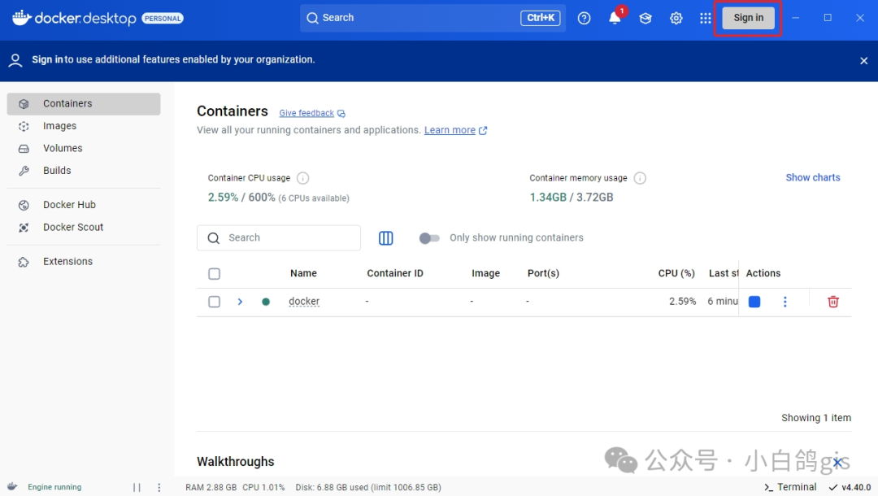This screenshot has height=496, width=878.
Task: Click the RAM 2.88 GB status entry
Action: [211, 488]
